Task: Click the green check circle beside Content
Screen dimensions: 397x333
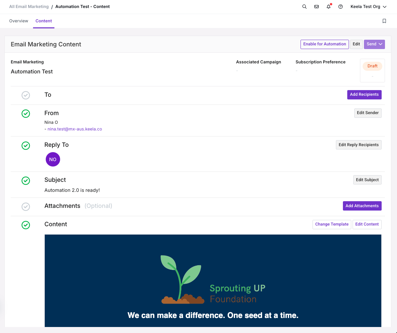Action: pyautogui.click(x=26, y=225)
